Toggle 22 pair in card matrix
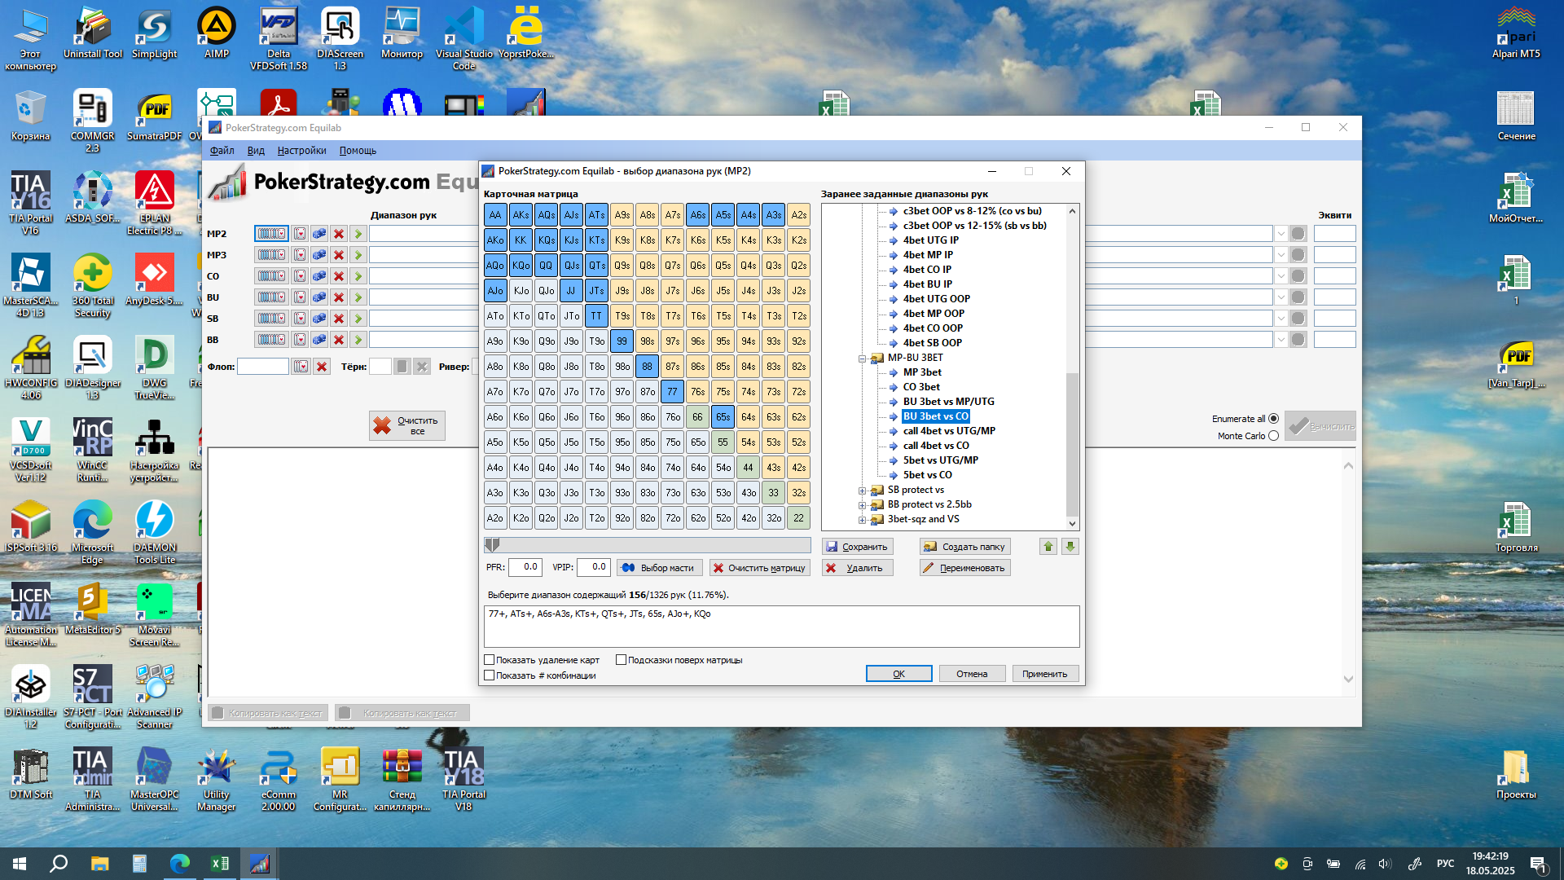This screenshot has height=880, width=1564. point(799,517)
